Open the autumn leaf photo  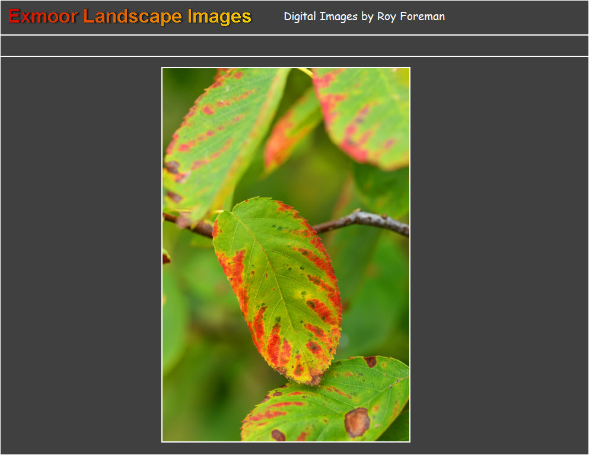[x=285, y=254]
